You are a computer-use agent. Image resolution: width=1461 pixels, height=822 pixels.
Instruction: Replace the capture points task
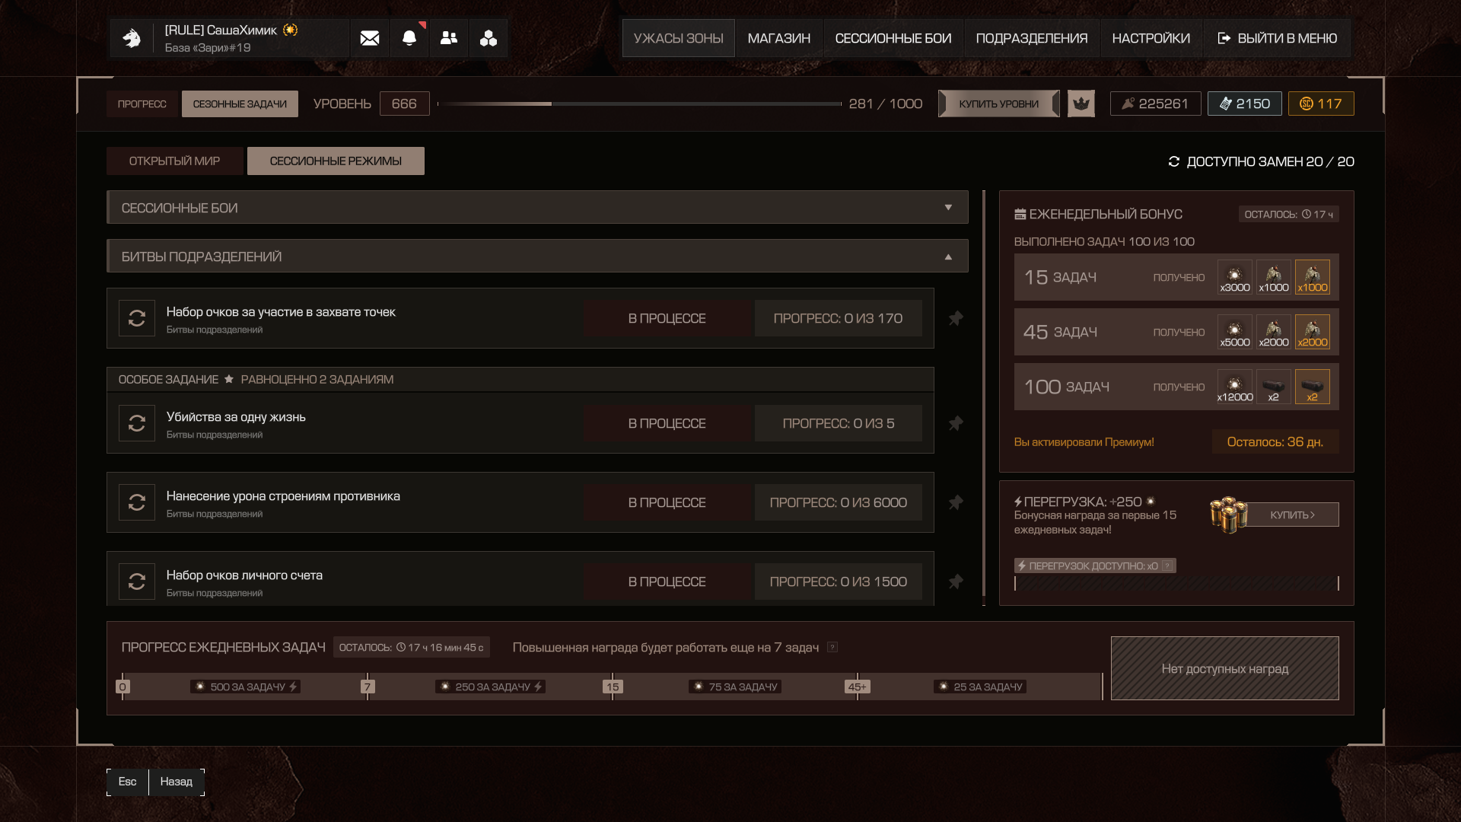point(137,318)
